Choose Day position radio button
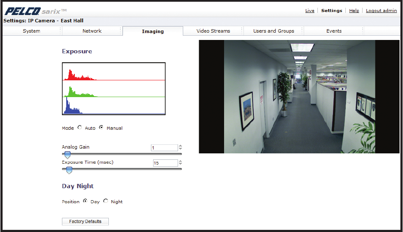The height and width of the screenshot is (232, 403). click(x=85, y=201)
